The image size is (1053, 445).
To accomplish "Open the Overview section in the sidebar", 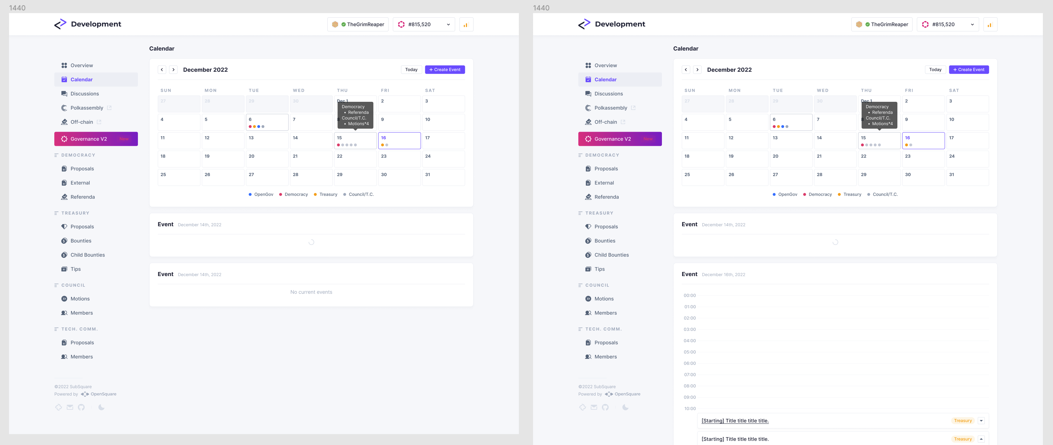I will 81,65.
